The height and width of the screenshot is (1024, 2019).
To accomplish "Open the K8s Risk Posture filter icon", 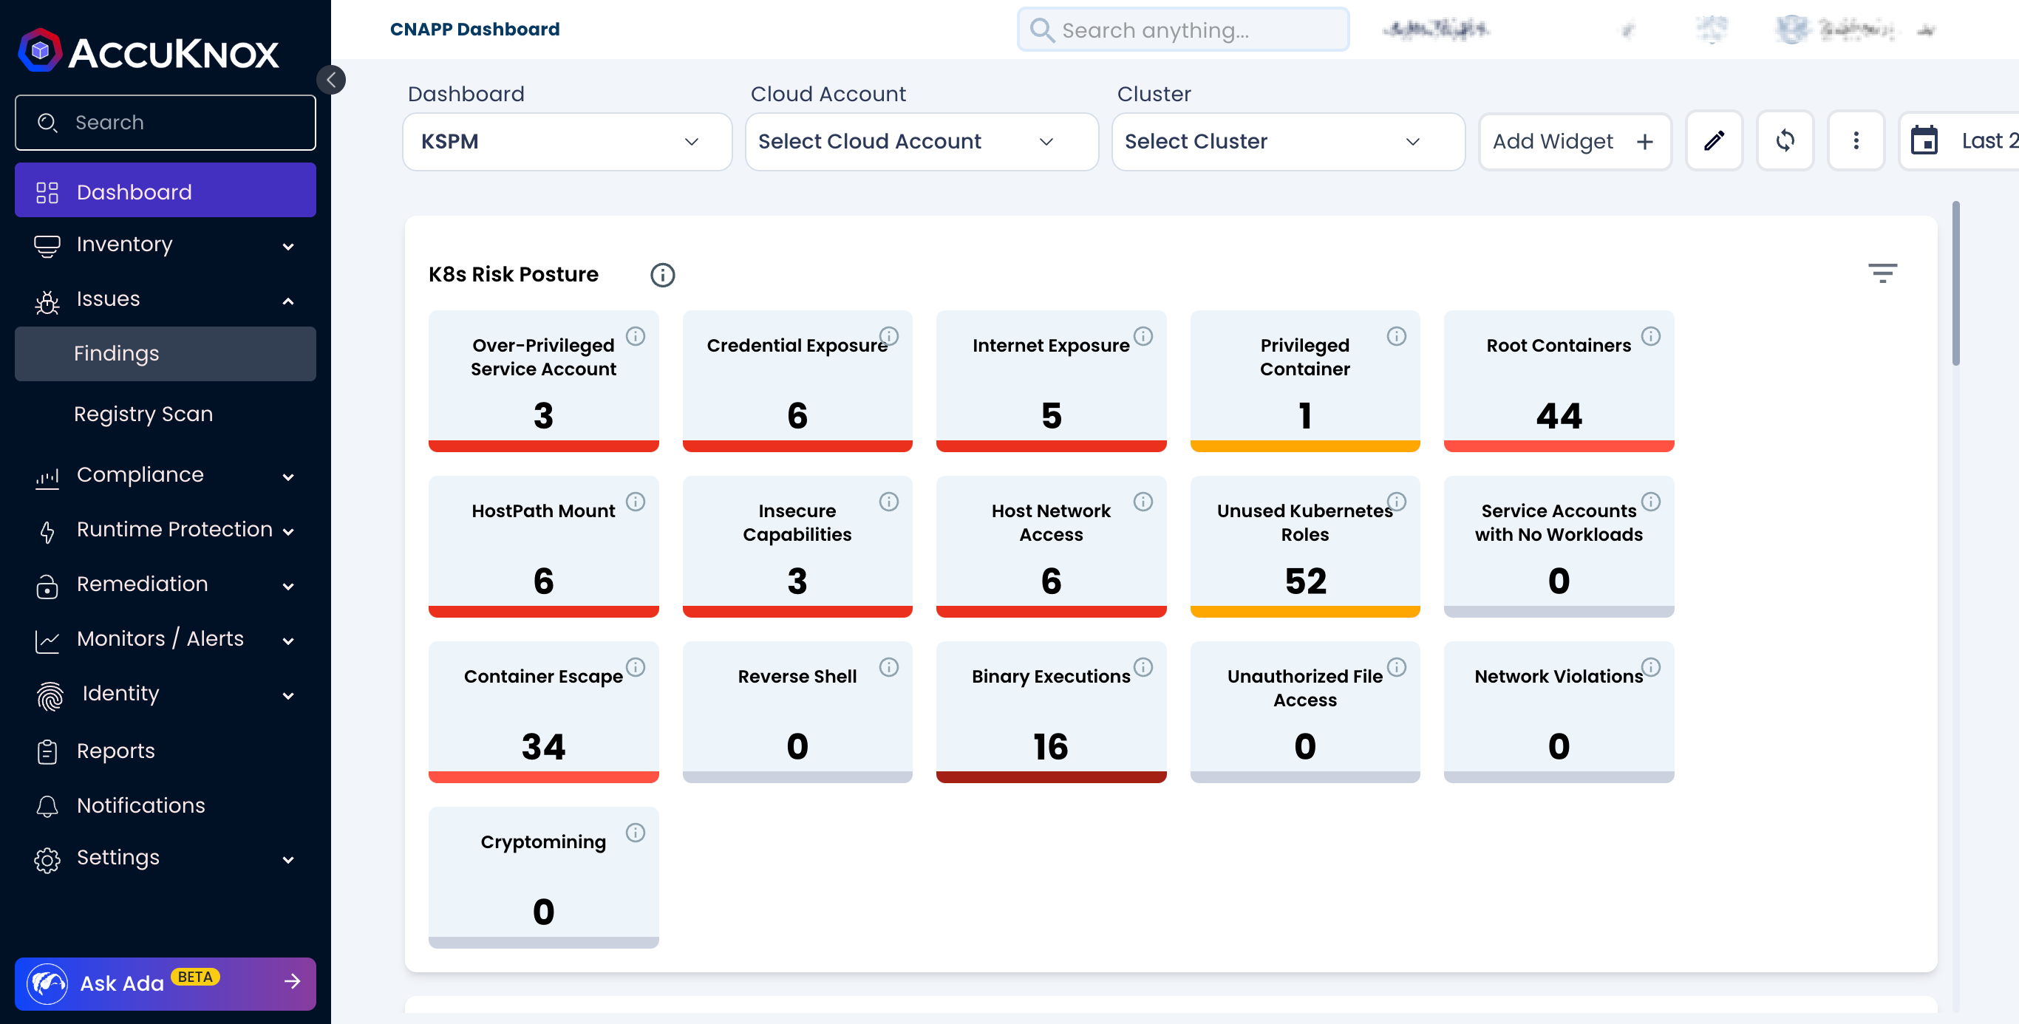I will click(x=1882, y=273).
